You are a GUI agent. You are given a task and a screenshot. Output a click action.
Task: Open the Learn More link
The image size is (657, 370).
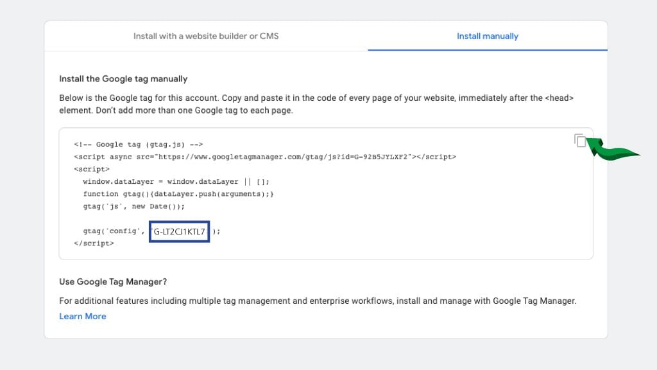pyautogui.click(x=83, y=316)
